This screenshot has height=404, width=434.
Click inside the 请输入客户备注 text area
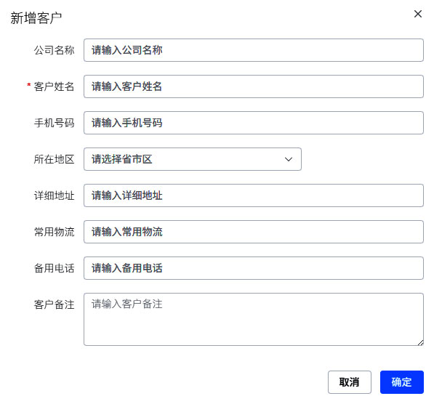point(254,319)
